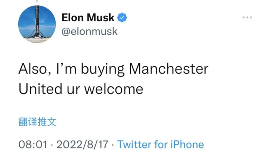Click the word iPhone in the source label

pos(187,144)
